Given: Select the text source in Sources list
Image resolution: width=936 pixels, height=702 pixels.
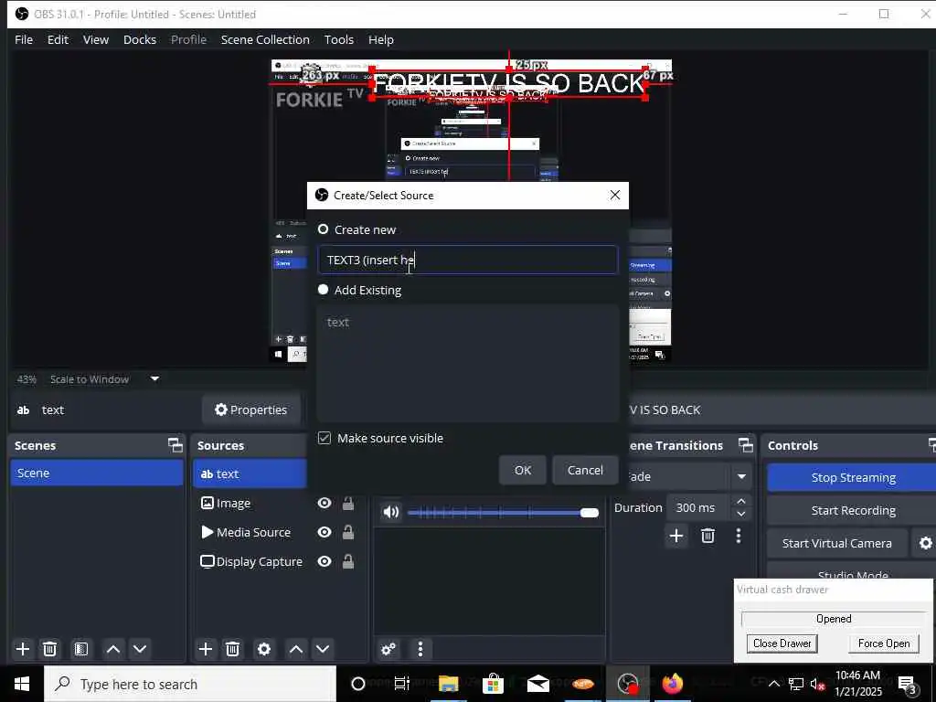Looking at the screenshot, I should [250, 473].
